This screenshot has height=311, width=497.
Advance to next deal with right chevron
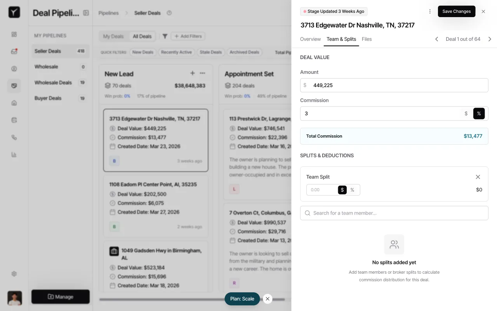click(490, 39)
